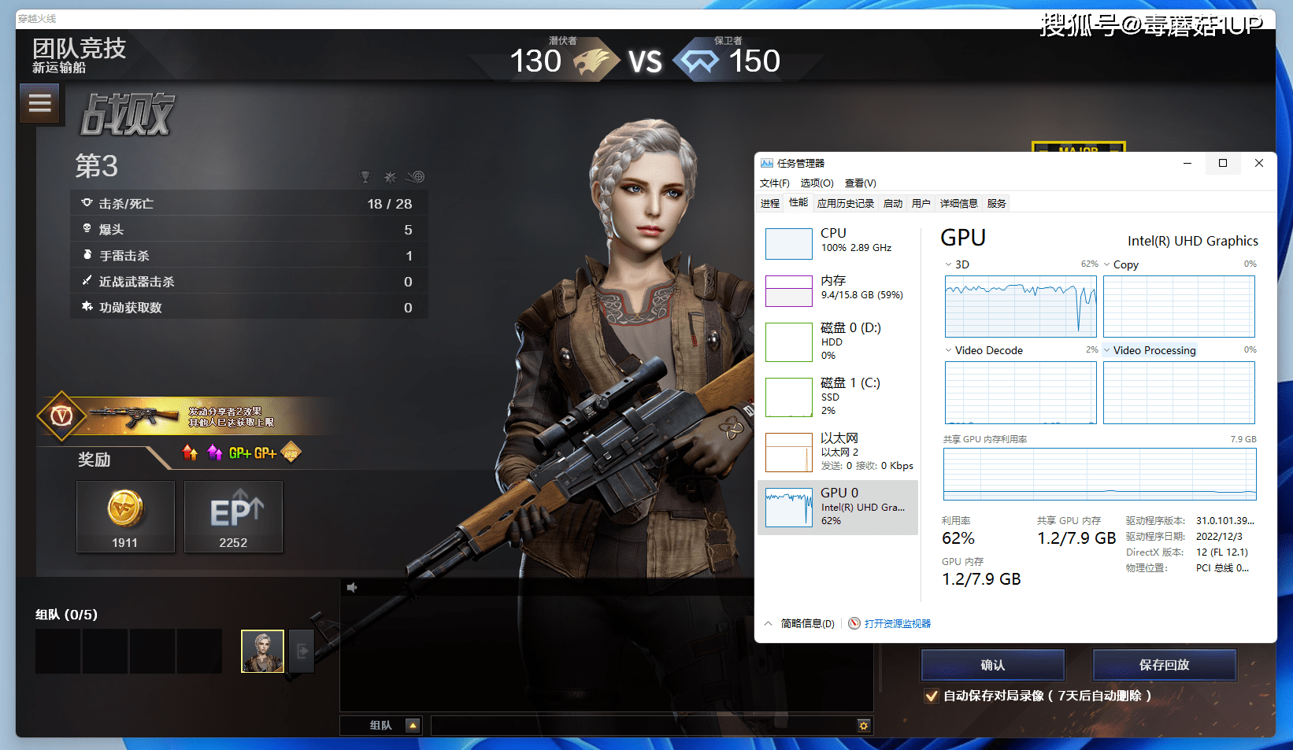This screenshot has width=1293, height=750.
Task: Toggle auto-save match replay checkbox
Action: tap(932, 696)
